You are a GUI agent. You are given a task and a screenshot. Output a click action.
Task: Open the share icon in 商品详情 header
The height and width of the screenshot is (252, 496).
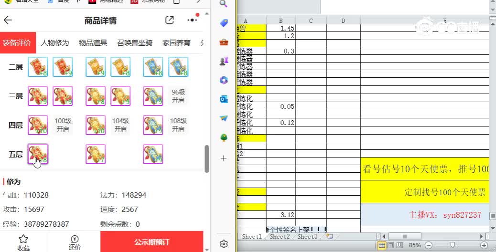click(170, 20)
